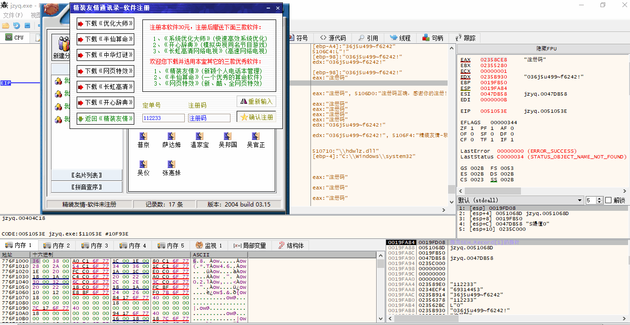
Task: Close the 软件注册 registration dialog
Action: point(278,8)
